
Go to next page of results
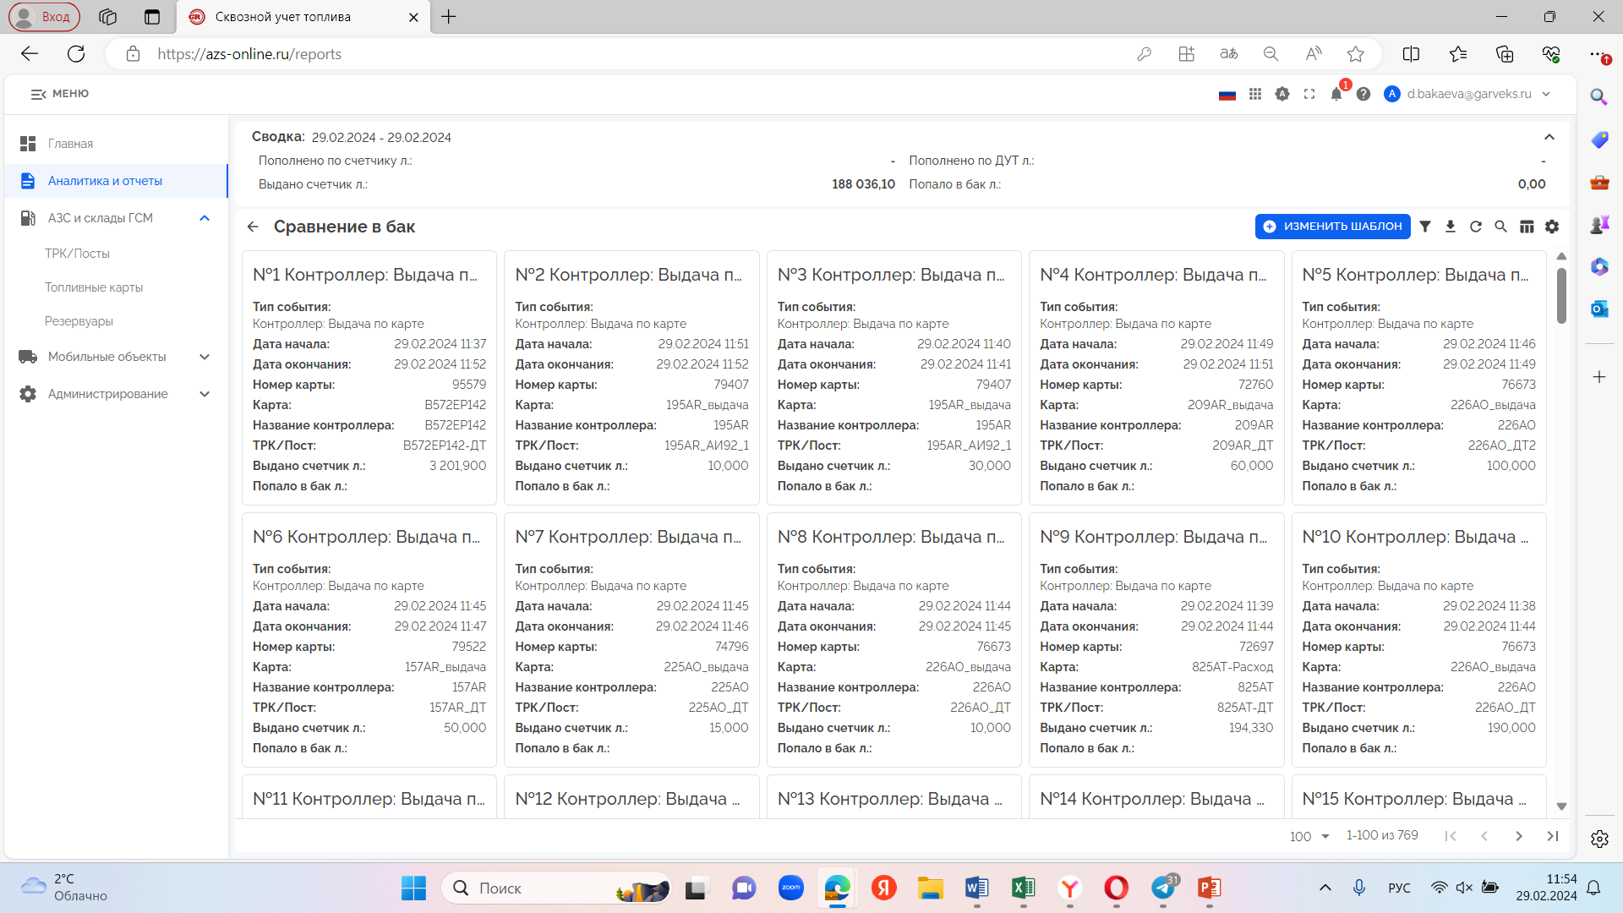coord(1519,836)
